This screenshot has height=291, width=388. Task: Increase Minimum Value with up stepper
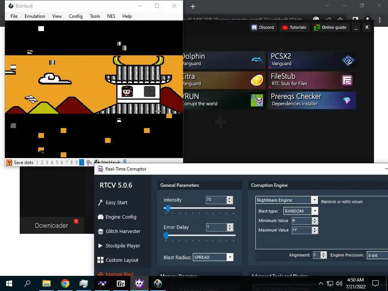(x=315, y=219)
